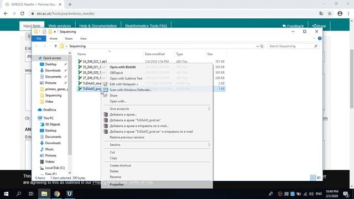
Task: Open Sequencing folder in navigation pane
Action: click(x=53, y=95)
